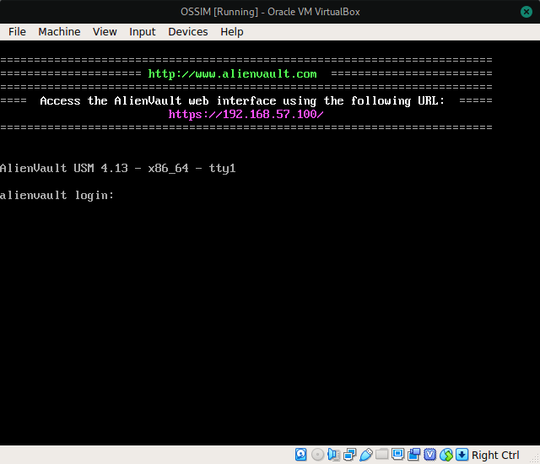Click the network adapters status icon
This screenshot has width=540, height=464.
pyautogui.click(x=349, y=455)
